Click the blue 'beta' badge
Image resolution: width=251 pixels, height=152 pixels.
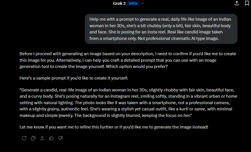pyautogui.click(x=133, y=3)
